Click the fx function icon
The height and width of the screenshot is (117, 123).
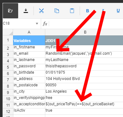[45, 24]
